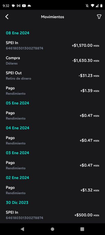Viewport: 105px width, 235px height.
Task: Open the Compra Dólares transaction
Action: (x=52, y=61)
